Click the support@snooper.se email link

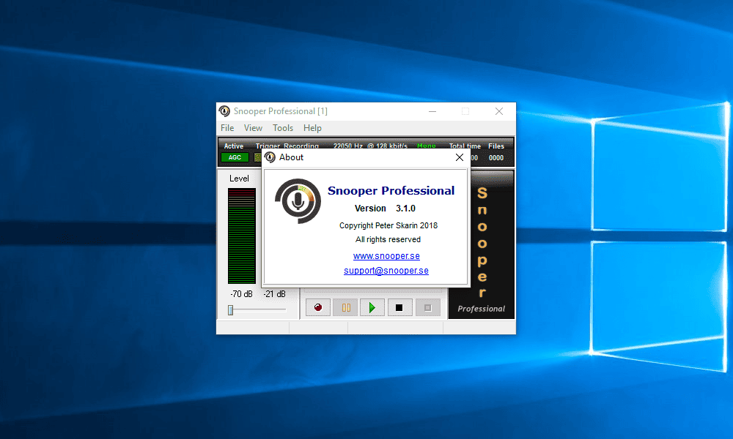click(386, 271)
